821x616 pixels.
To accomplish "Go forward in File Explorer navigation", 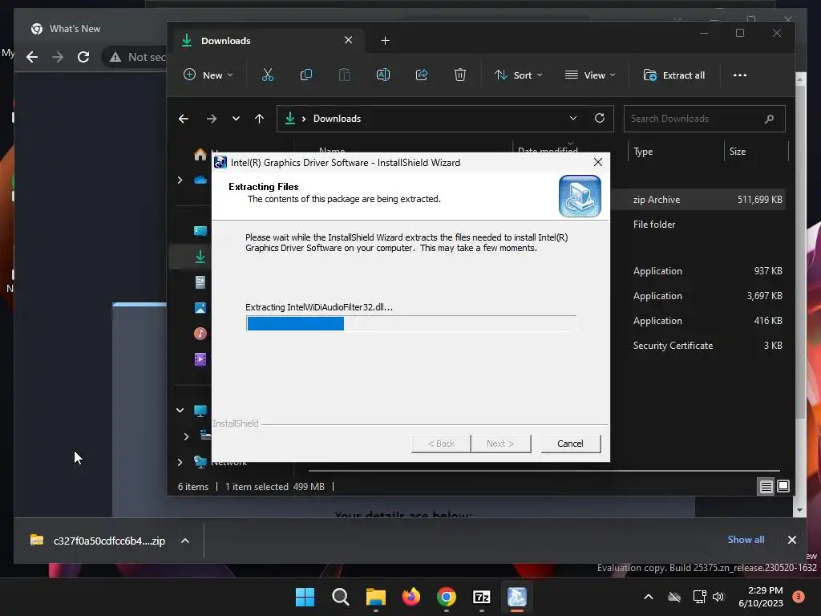I will click(212, 119).
